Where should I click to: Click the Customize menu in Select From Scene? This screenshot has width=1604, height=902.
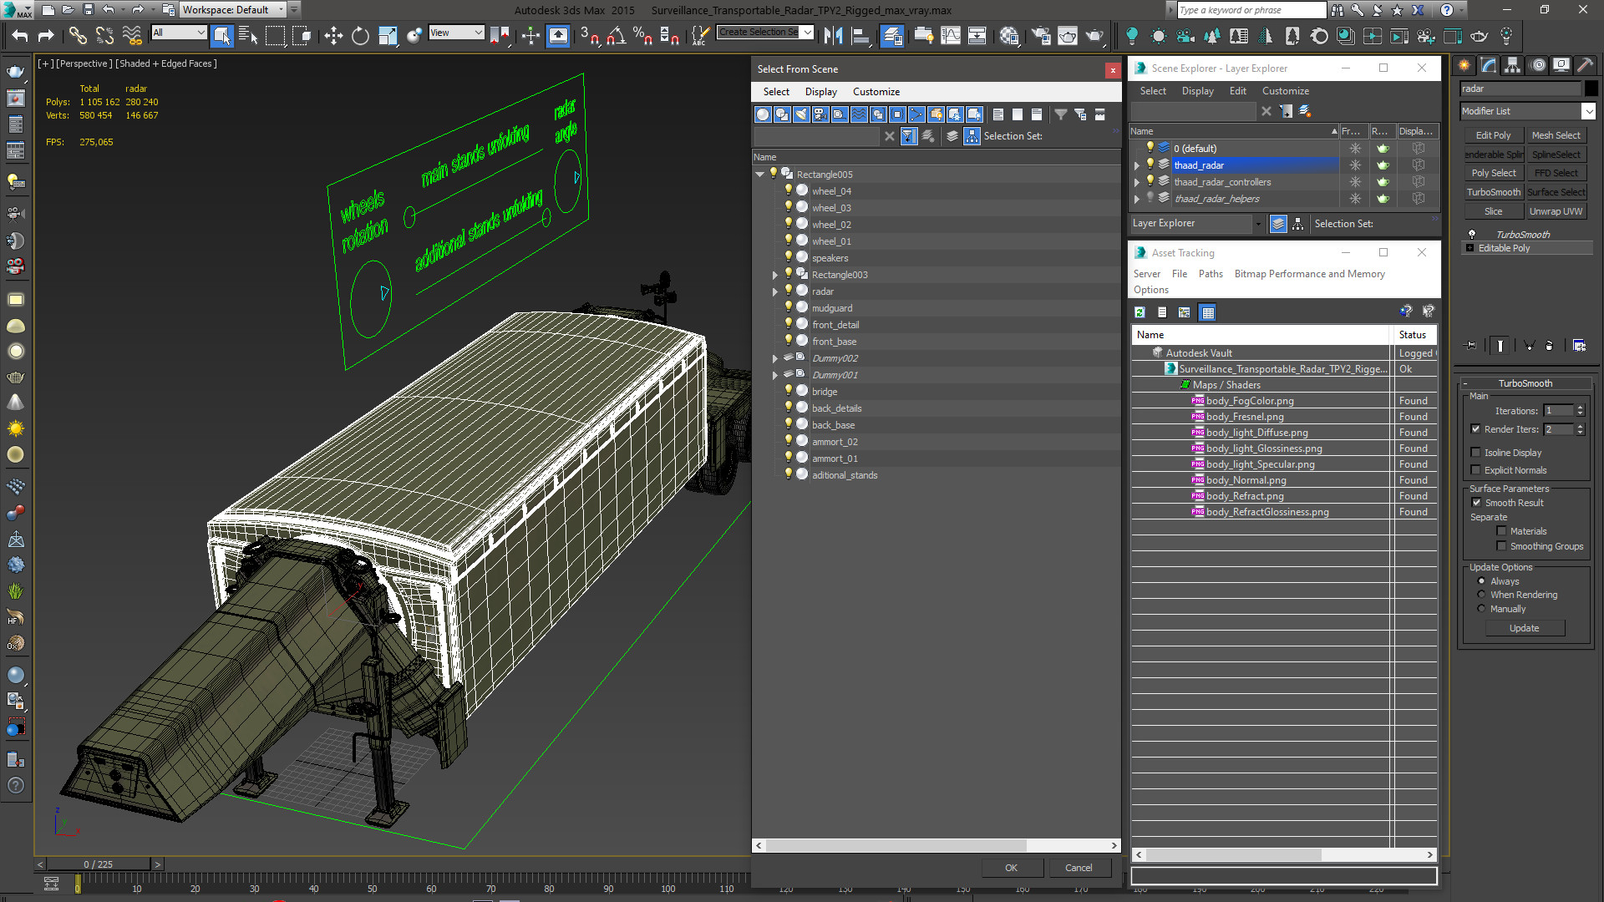pos(877,91)
